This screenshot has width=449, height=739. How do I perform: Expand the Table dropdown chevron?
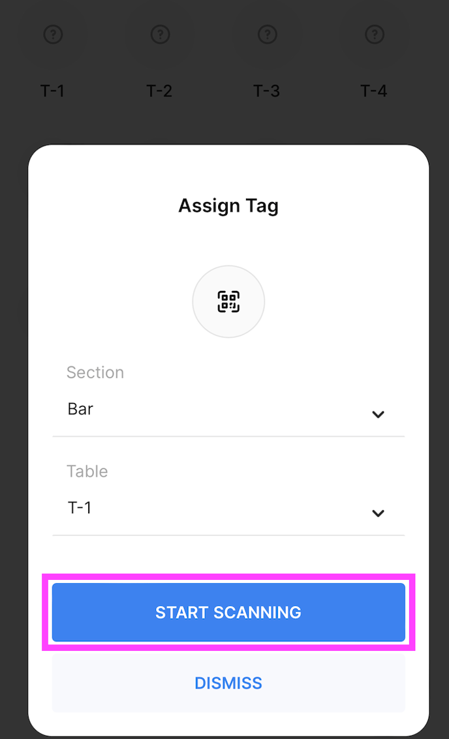pyautogui.click(x=378, y=513)
